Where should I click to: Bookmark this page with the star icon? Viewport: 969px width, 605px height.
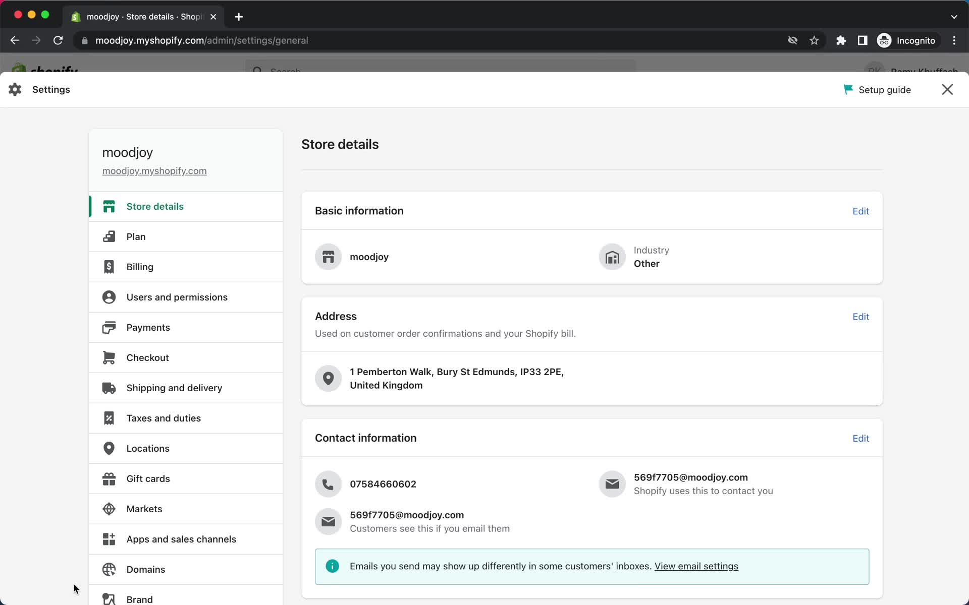point(814,40)
